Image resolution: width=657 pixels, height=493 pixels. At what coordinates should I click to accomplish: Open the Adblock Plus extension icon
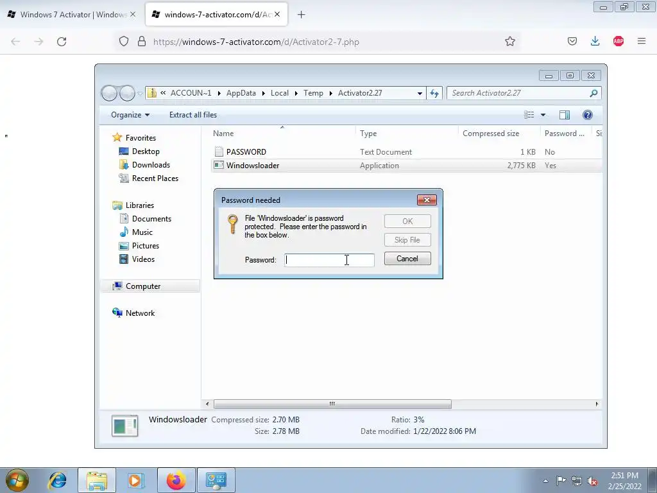618,41
